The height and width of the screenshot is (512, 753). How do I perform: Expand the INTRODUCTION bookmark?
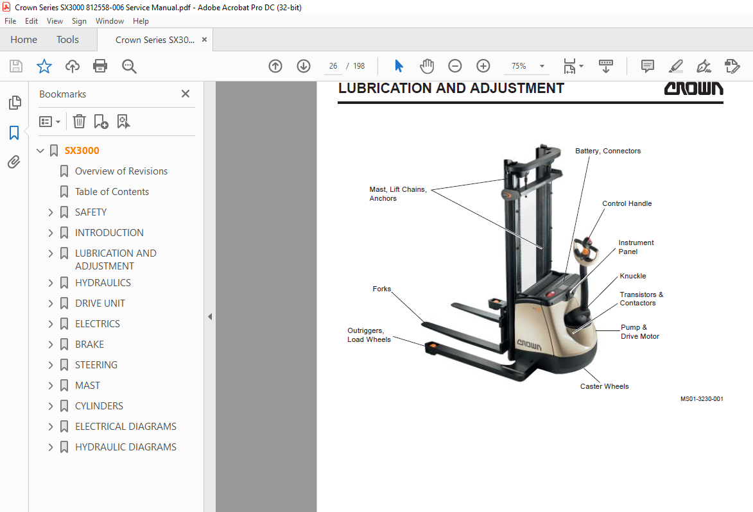[51, 233]
